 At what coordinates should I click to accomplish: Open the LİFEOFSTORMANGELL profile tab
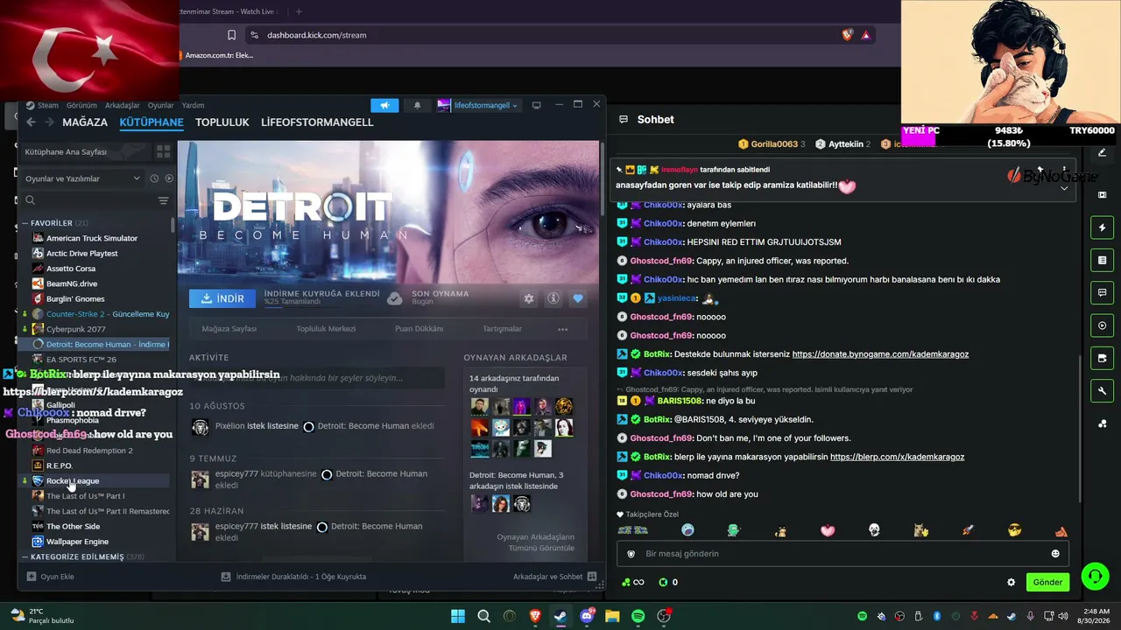pos(317,122)
